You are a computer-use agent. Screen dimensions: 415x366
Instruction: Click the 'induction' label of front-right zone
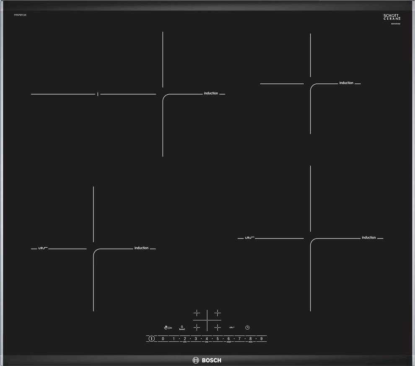[369, 238]
